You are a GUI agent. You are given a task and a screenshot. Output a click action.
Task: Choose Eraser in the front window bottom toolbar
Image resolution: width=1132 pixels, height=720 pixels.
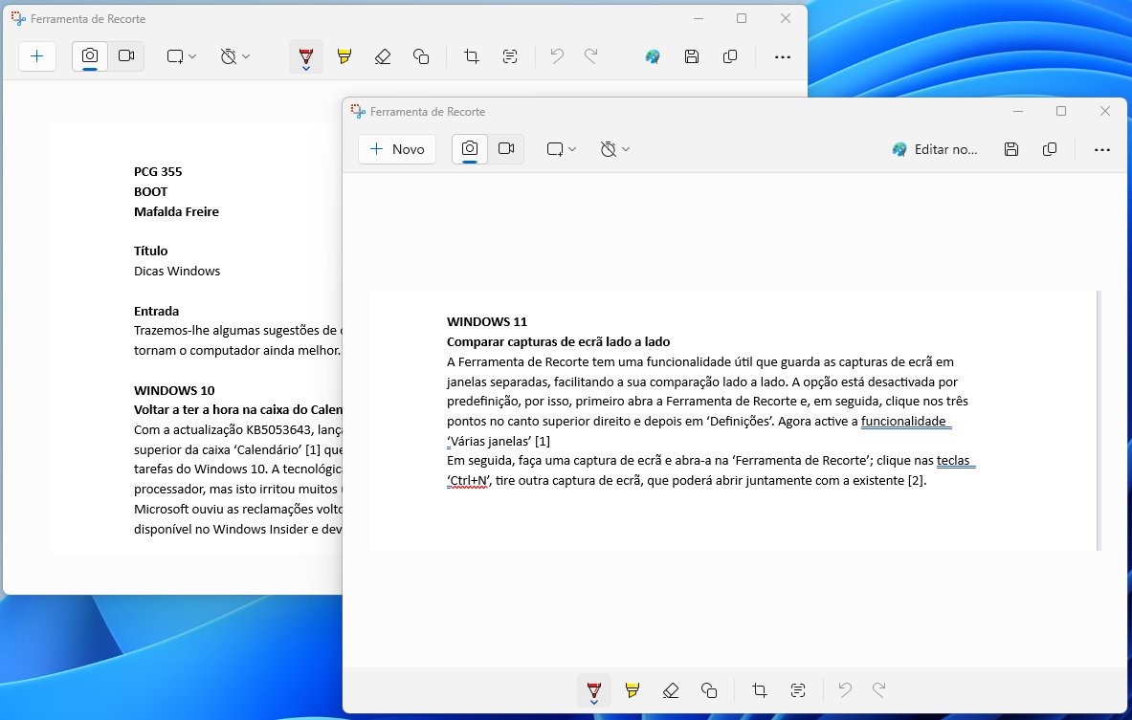coord(671,690)
